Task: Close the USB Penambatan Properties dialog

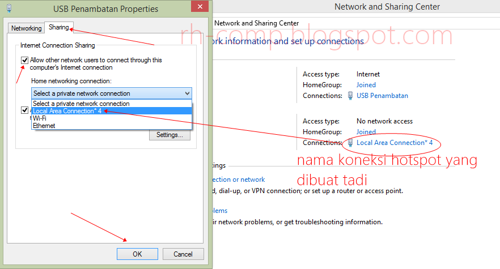Action: pos(198,8)
